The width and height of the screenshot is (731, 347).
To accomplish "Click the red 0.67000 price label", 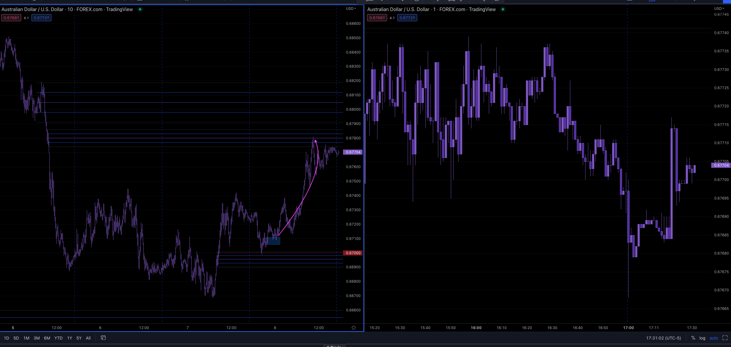I will point(353,253).
